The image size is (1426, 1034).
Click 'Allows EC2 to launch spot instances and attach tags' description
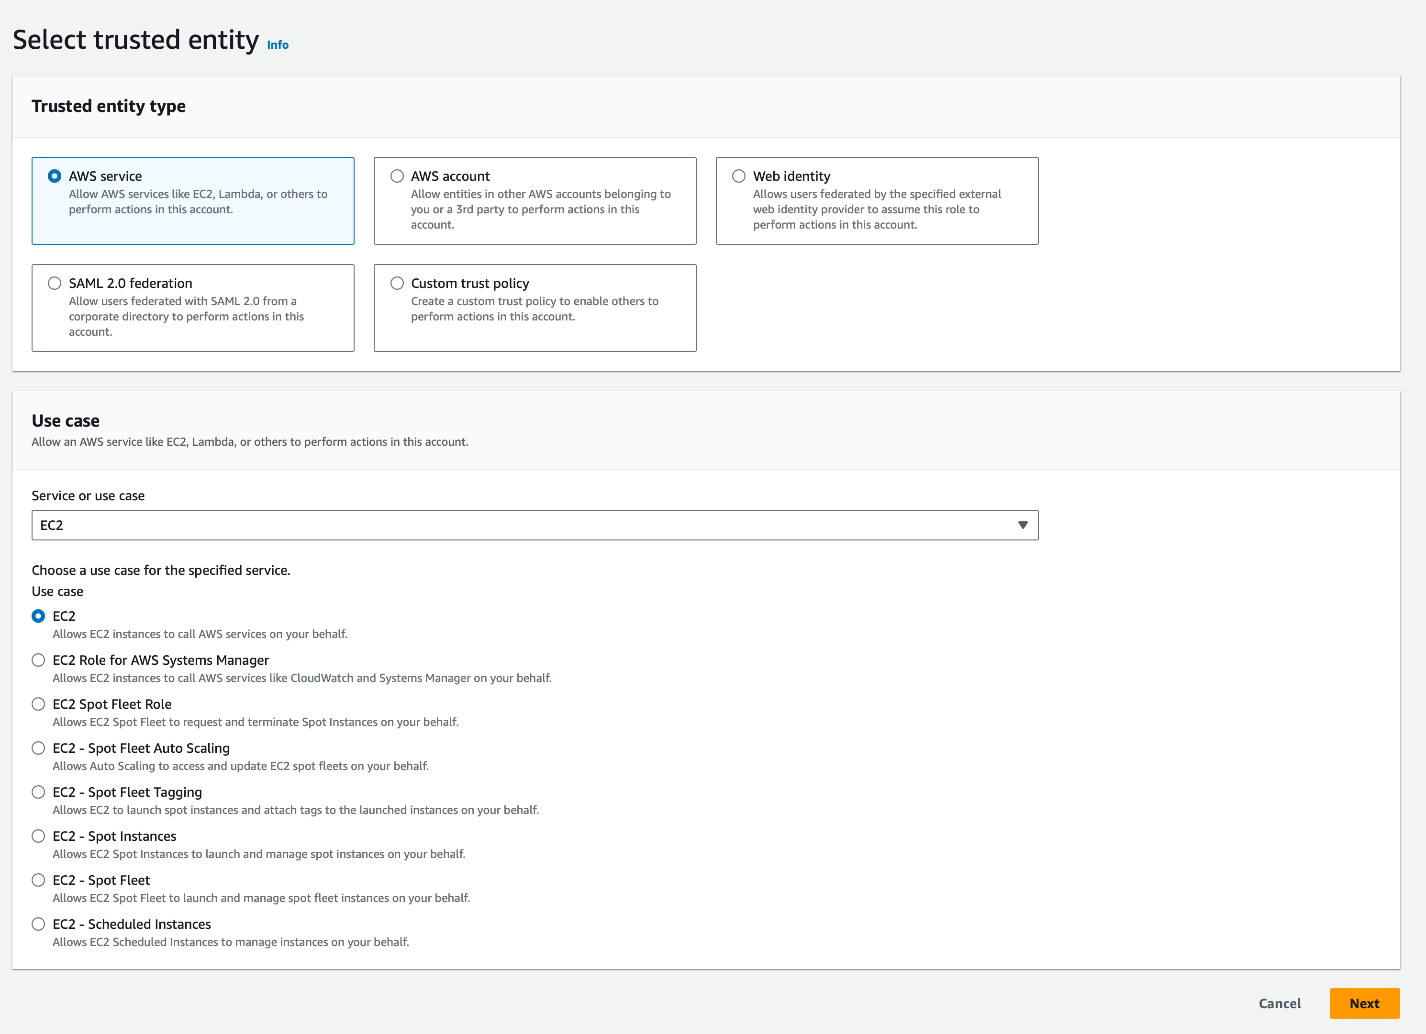point(296,810)
